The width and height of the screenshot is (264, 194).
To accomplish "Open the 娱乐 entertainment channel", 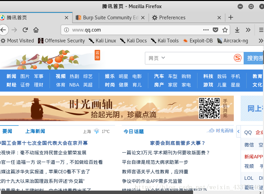I will point(110,76).
